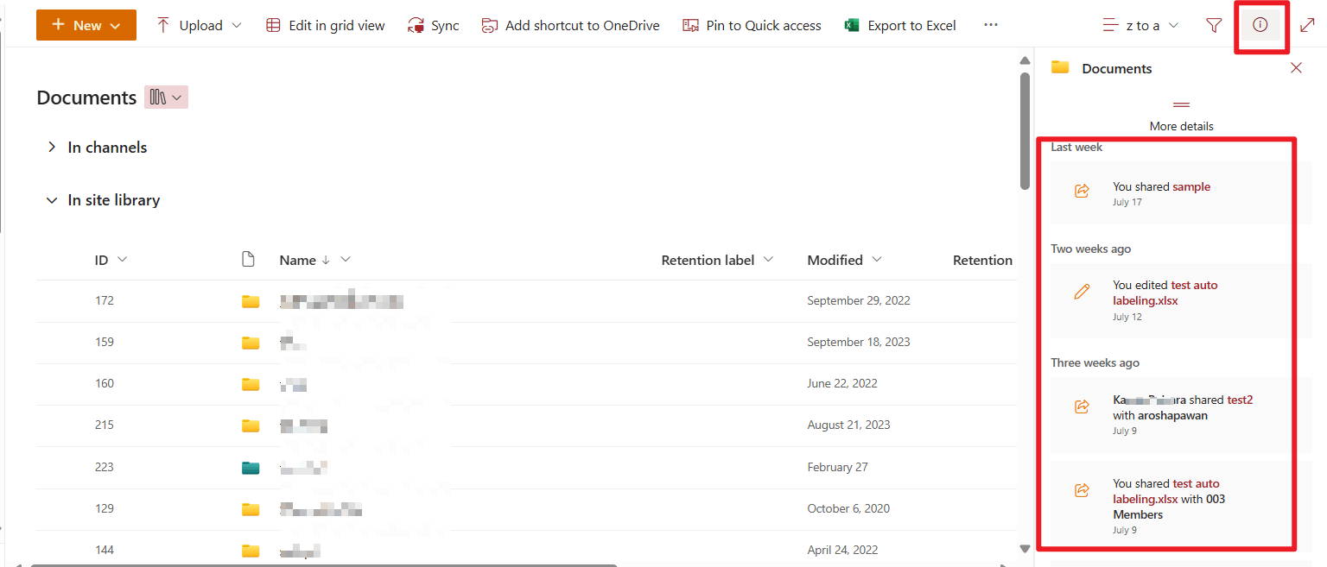
Task: Open the z to a view switcher
Action: point(1141,25)
